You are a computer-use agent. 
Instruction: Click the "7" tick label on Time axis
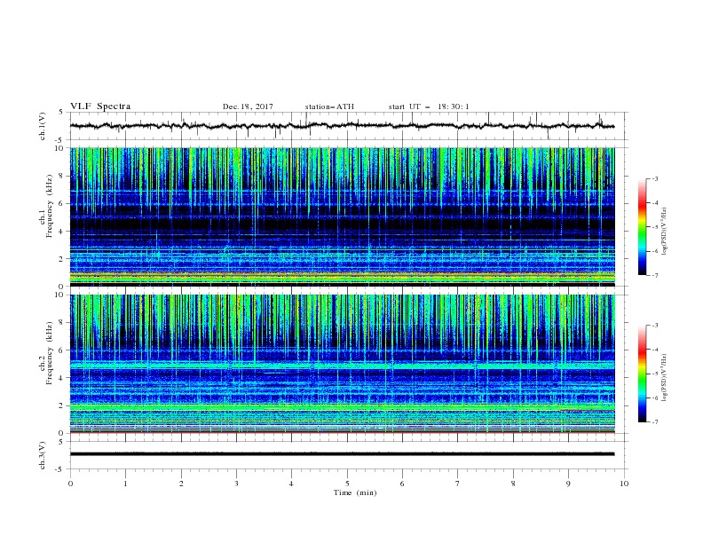pos(458,484)
